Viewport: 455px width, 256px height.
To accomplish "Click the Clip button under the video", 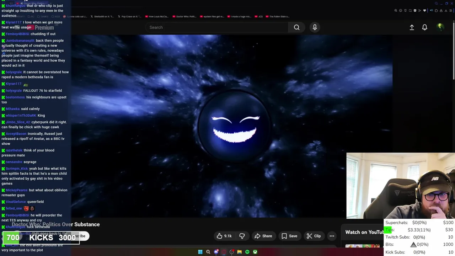I will point(314,236).
